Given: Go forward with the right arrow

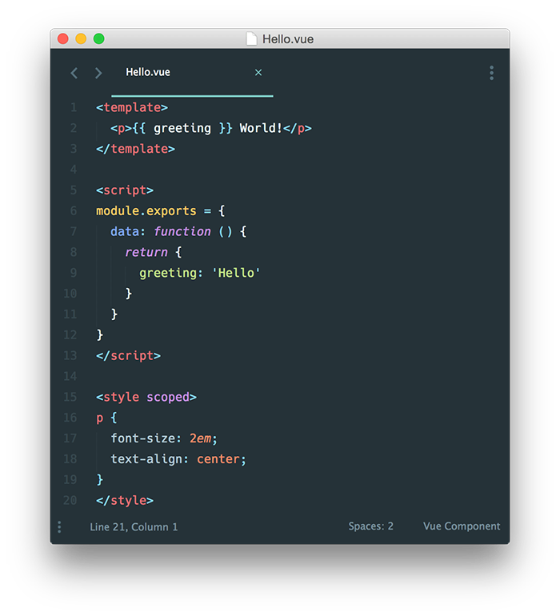Looking at the screenshot, I should coord(98,73).
